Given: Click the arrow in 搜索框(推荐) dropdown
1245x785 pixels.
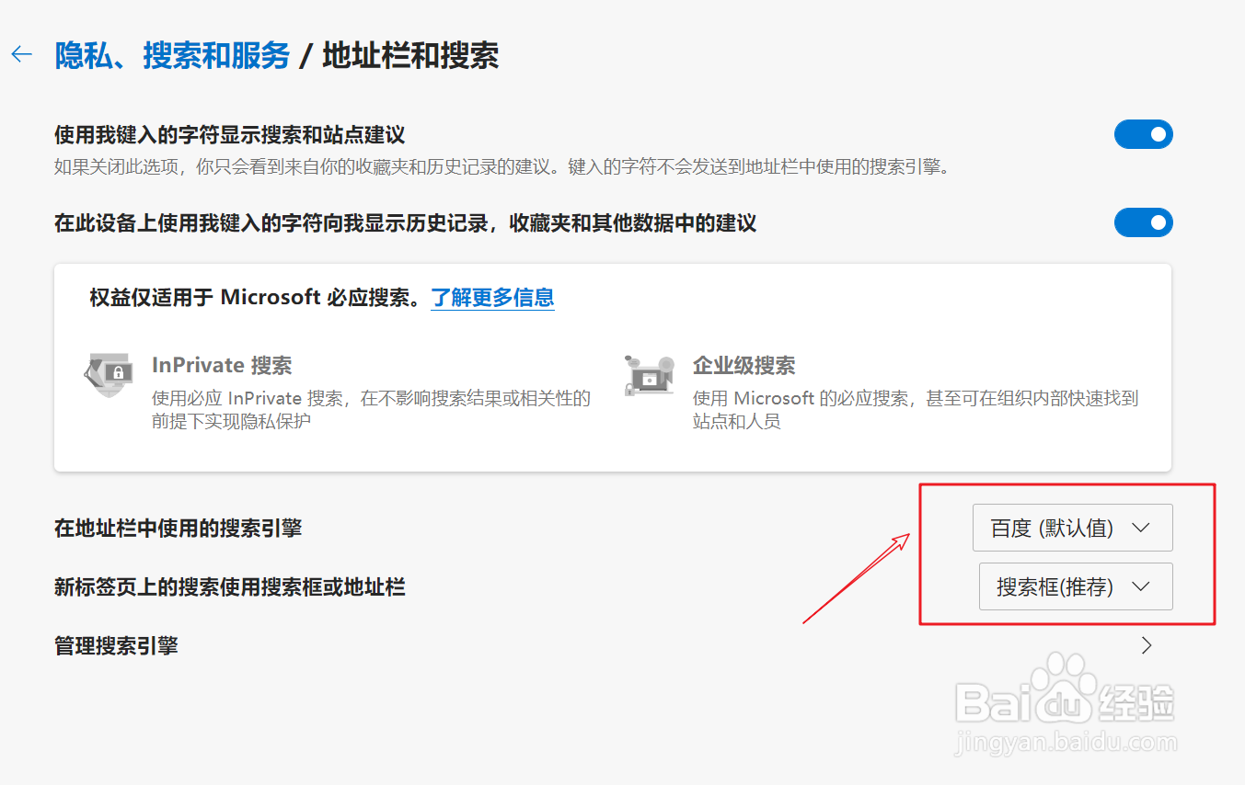Looking at the screenshot, I should (x=1141, y=586).
